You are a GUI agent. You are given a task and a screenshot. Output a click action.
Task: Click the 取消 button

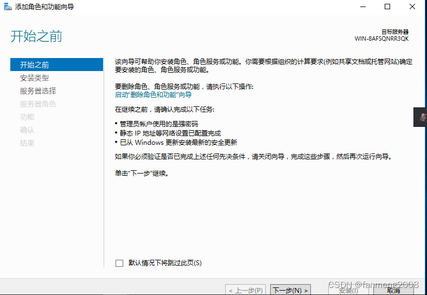[393, 290]
